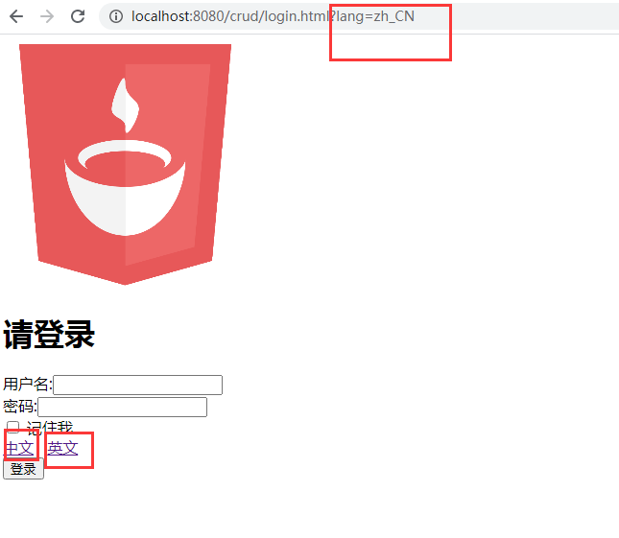619x538 pixels.
Task: Reload the login page
Action: click(x=78, y=16)
